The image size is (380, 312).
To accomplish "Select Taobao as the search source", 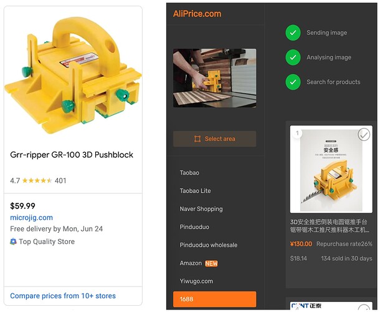I will pos(189,173).
